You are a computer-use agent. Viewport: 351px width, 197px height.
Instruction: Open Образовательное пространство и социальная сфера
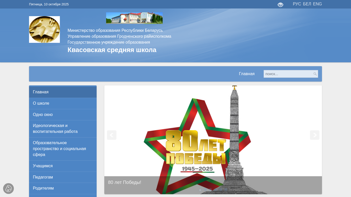click(63, 149)
